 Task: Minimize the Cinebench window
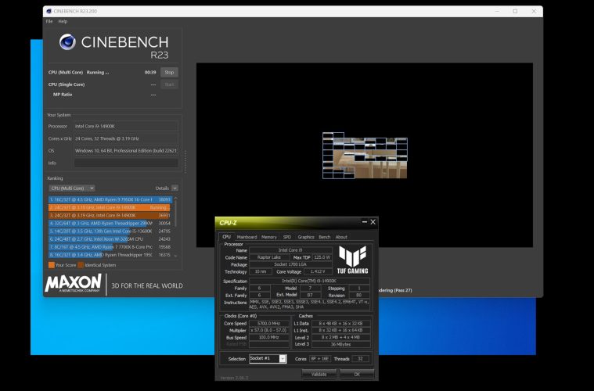(497, 12)
